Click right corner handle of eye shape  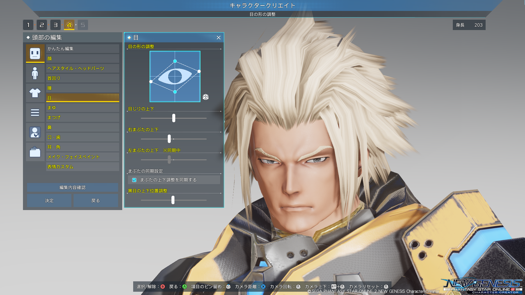coord(199,71)
